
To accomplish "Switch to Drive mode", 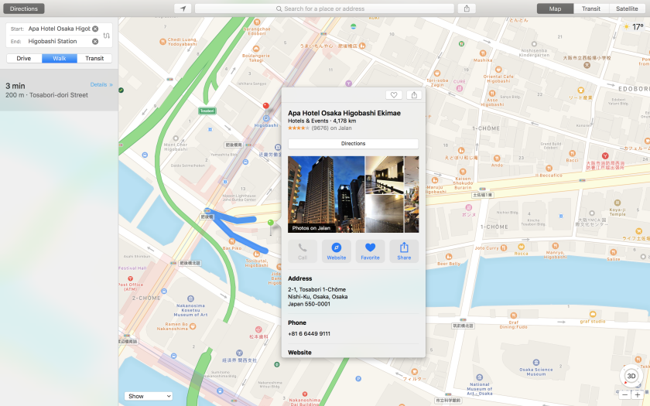I will tap(24, 59).
